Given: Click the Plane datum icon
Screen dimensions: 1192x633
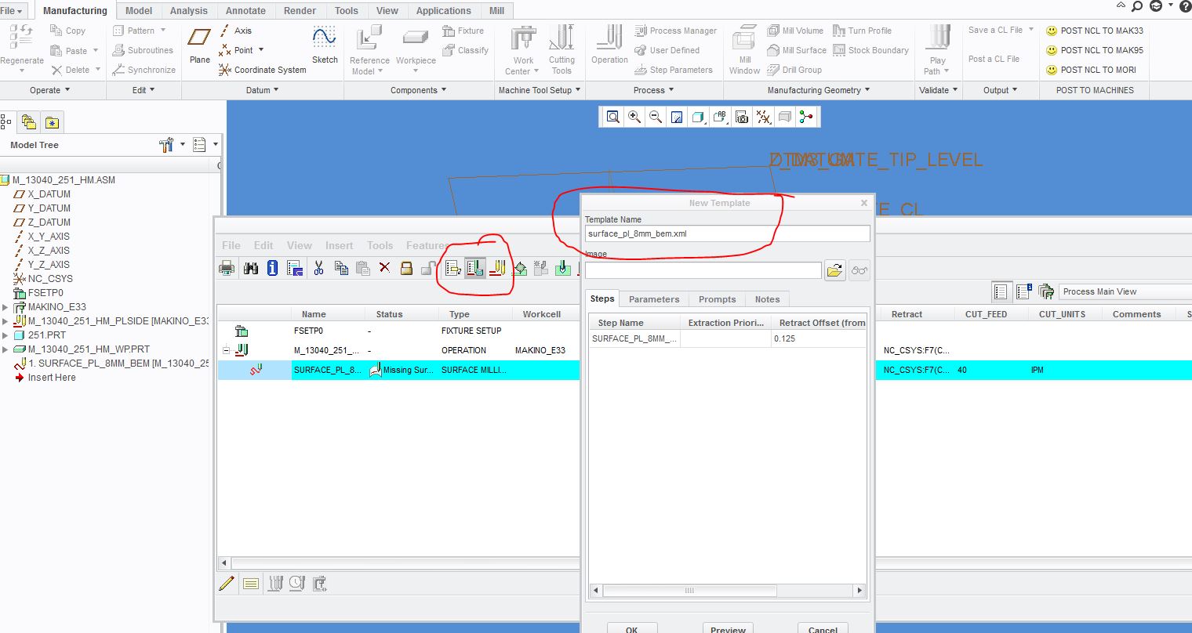Looking at the screenshot, I should pyautogui.click(x=199, y=37).
